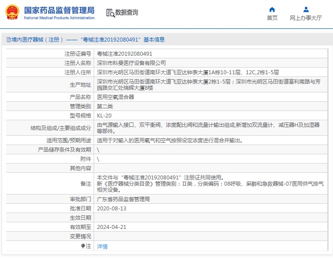Select model value KL-20
Screen dimensions: 333x259
point(104,116)
